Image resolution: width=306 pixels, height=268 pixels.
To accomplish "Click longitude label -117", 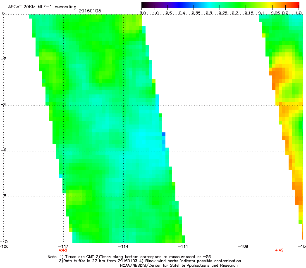I will 63,247.
